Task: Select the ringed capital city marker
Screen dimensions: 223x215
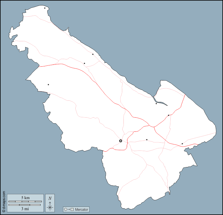Action: click(x=120, y=141)
